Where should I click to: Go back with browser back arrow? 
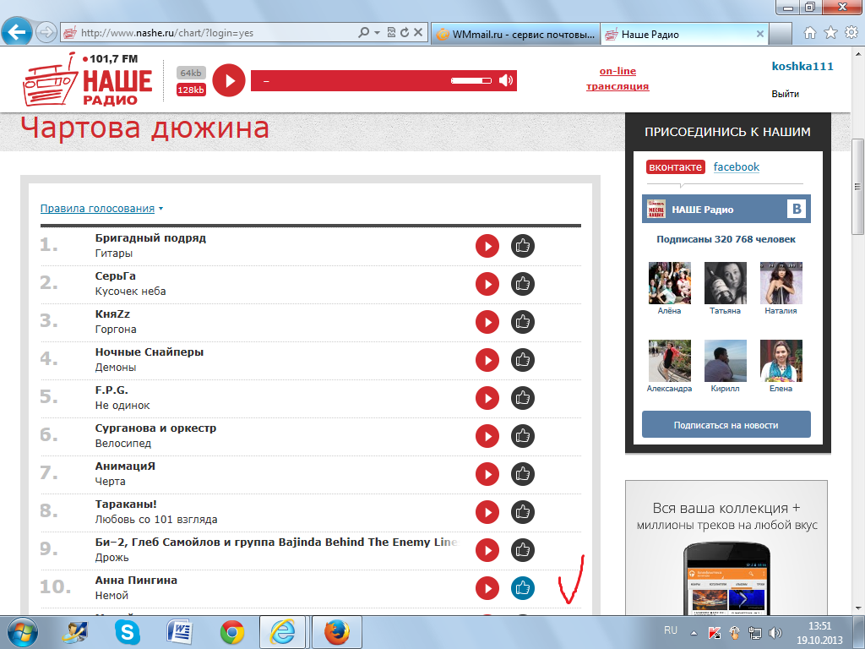point(17,32)
